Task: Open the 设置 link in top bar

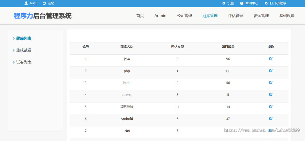Action: pos(231,3)
